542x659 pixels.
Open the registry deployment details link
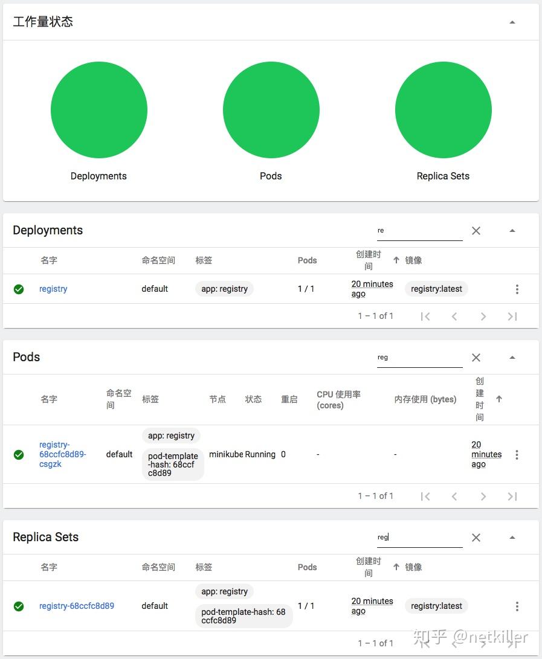point(53,289)
